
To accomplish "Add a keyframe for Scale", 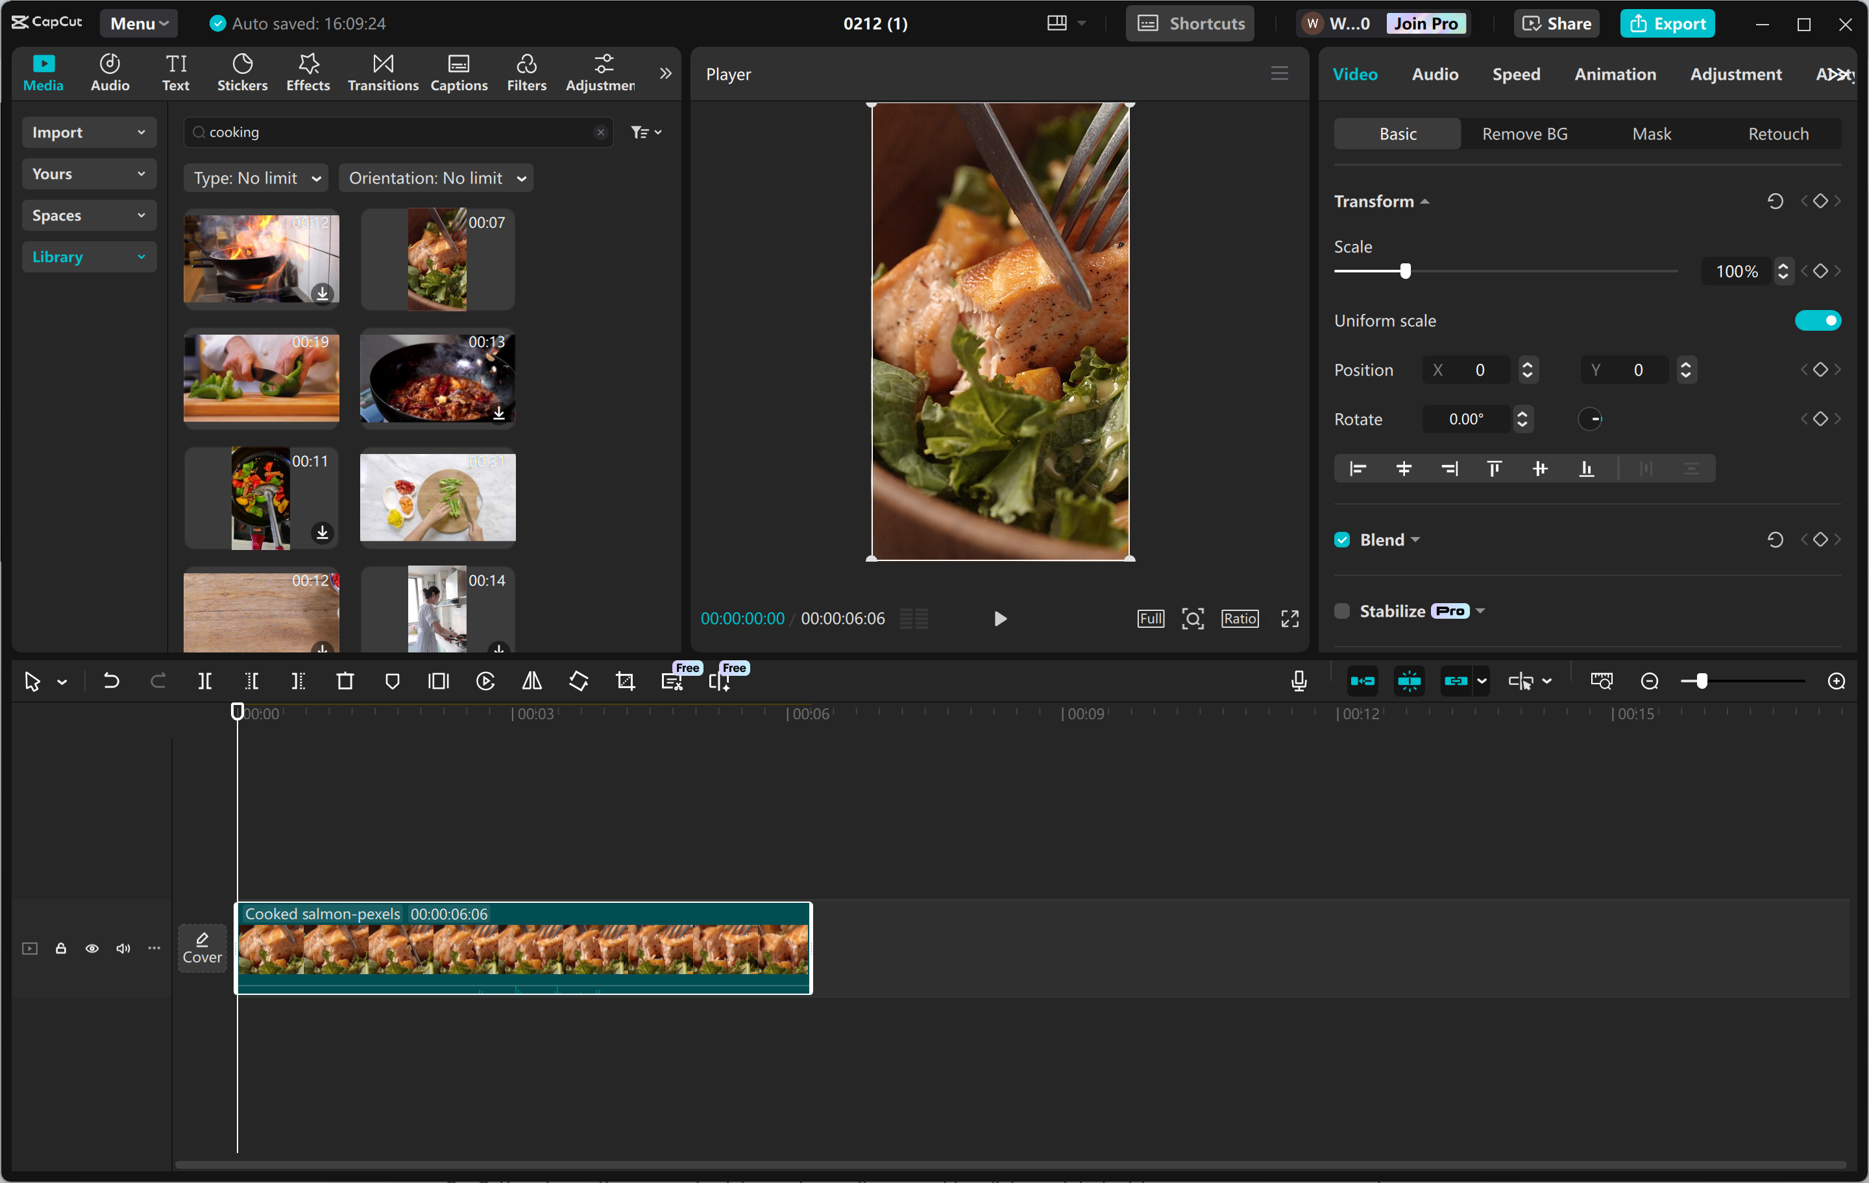I will [1819, 270].
